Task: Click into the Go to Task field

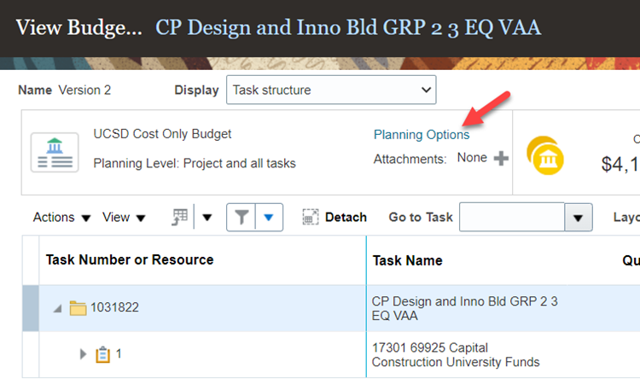Action: pos(511,218)
